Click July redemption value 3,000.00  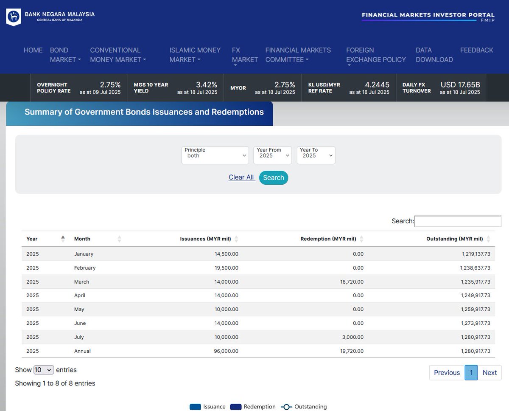pyautogui.click(x=353, y=338)
